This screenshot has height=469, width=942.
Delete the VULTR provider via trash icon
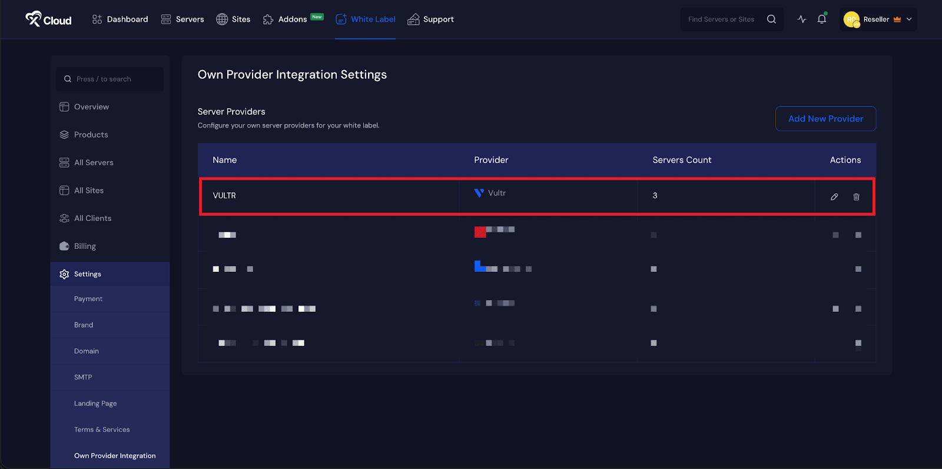[x=856, y=197]
